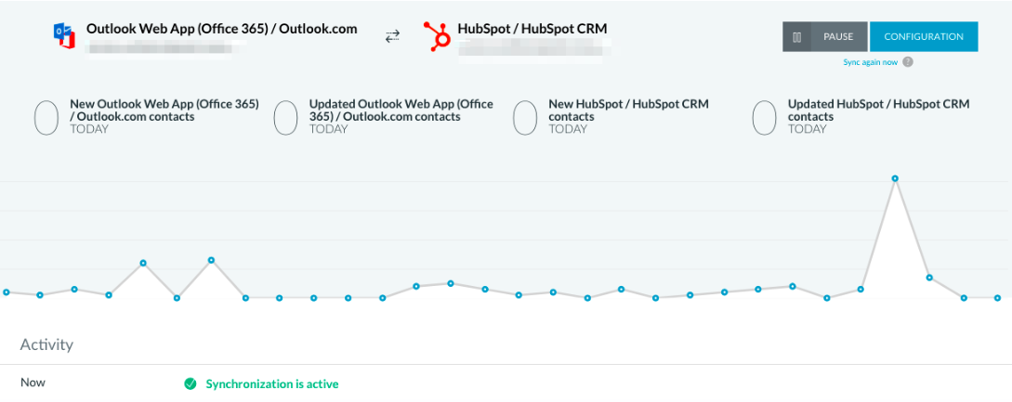
Task: Click the Sync again now link
Action: [870, 62]
